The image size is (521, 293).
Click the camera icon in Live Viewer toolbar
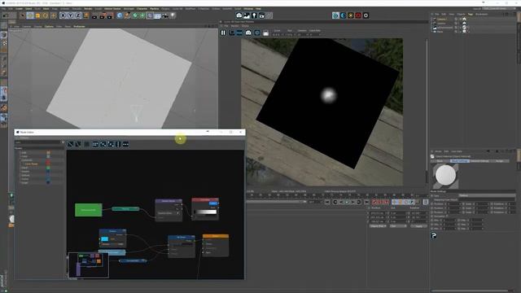(248, 33)
